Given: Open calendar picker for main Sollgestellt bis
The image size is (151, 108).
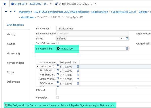Looking at the screenshot, I should pos(127,48).
